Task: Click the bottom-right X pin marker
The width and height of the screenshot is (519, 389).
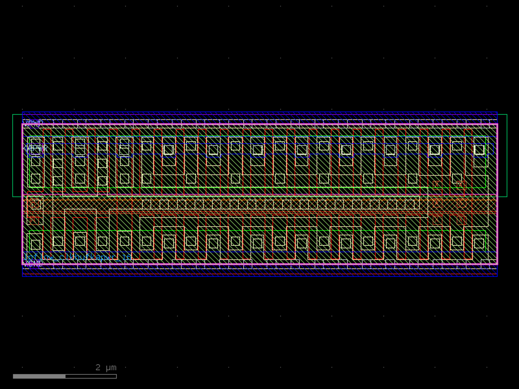Action: click(x=461, y=220)
